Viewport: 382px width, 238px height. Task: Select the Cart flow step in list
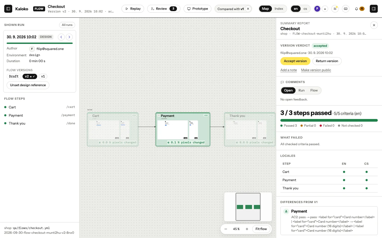coord(40,107)
